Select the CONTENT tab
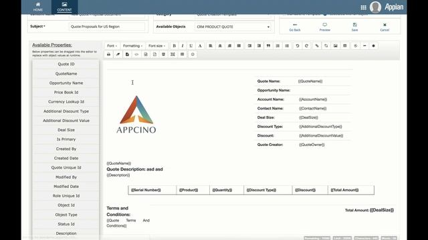The image size is (428, 240). [64, 7]
